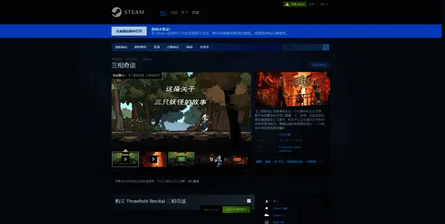
Task: Open the 客服 support tab in header
Action: (x=195, y=12)
